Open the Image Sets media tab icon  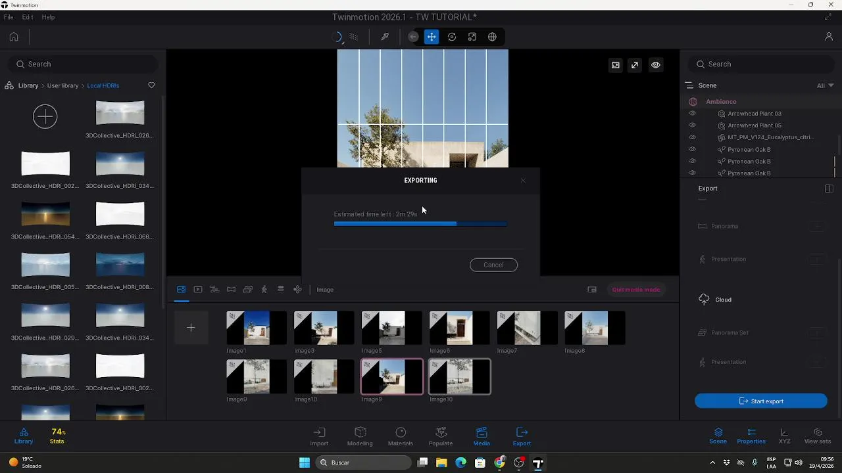tap(248, 289)
